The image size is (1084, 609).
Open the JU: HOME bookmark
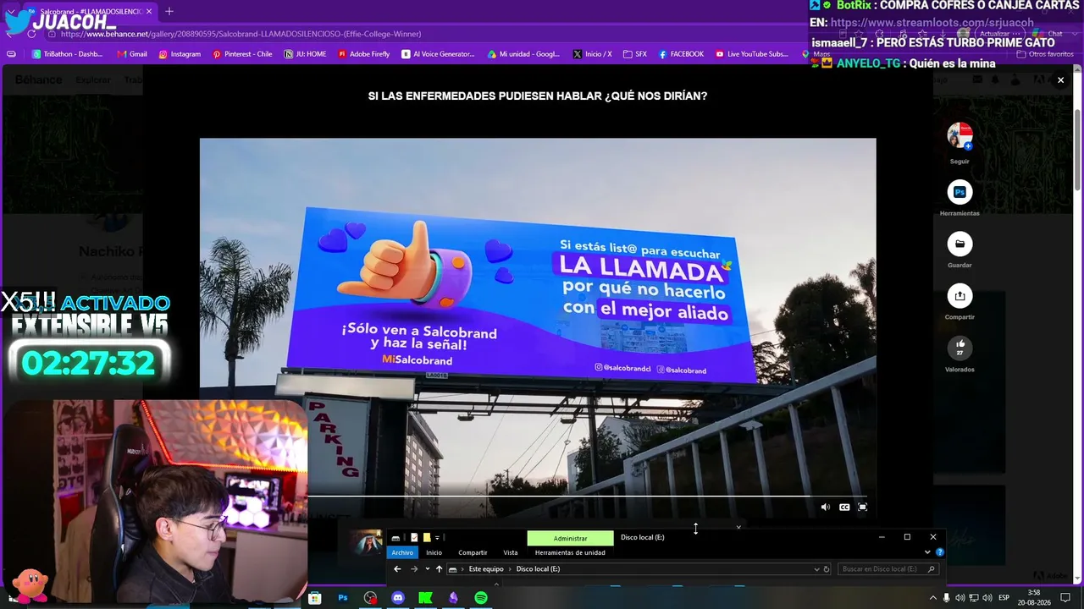point(305,54)
